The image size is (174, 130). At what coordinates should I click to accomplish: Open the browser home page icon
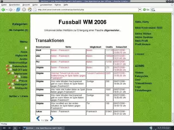(30, 10)
